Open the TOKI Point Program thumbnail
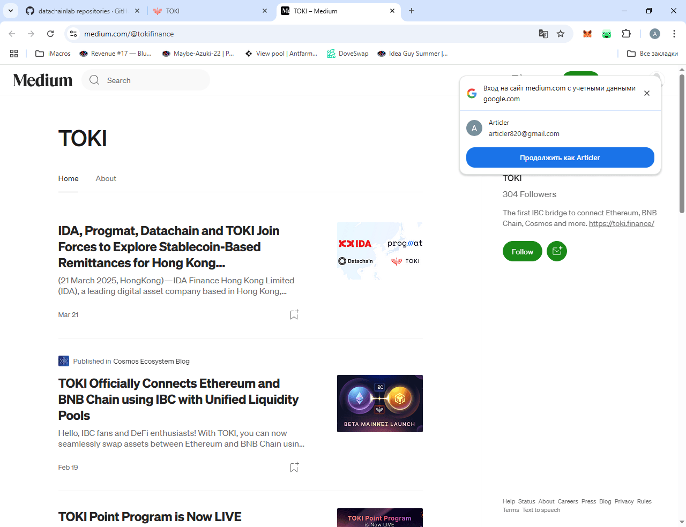Viewport: 686px width, 527px height. tap(380, 517)
